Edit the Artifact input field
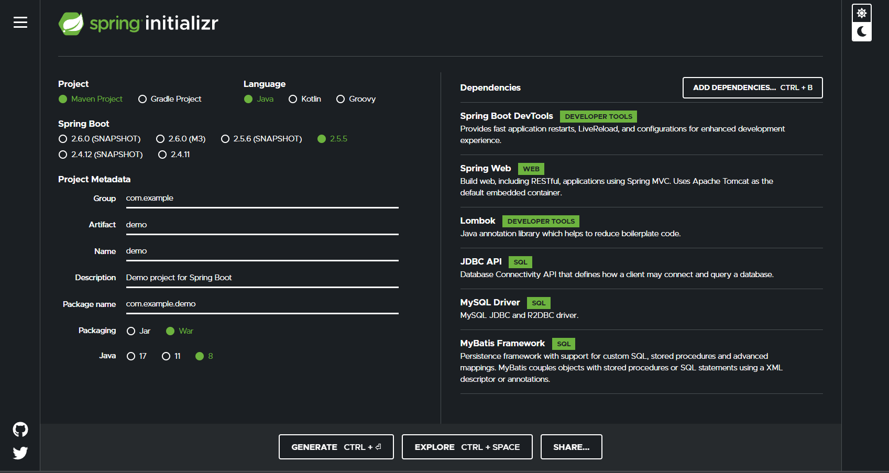889x473 pixels. 262,225
